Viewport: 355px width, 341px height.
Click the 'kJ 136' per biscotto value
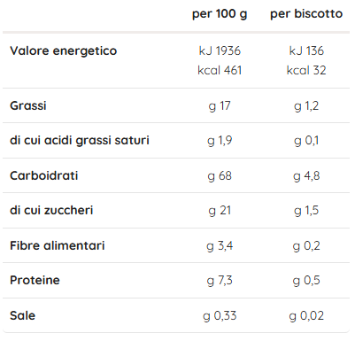[306, 50]
